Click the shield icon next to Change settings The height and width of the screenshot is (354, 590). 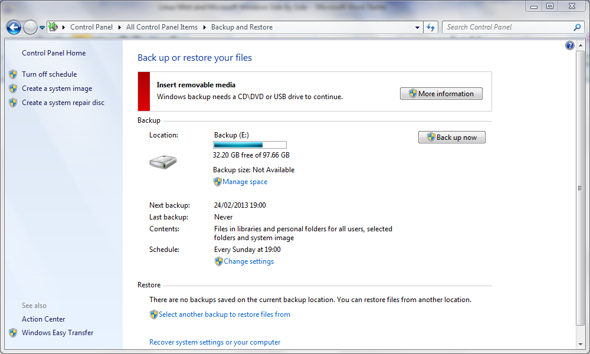click(x=219, y=261)
